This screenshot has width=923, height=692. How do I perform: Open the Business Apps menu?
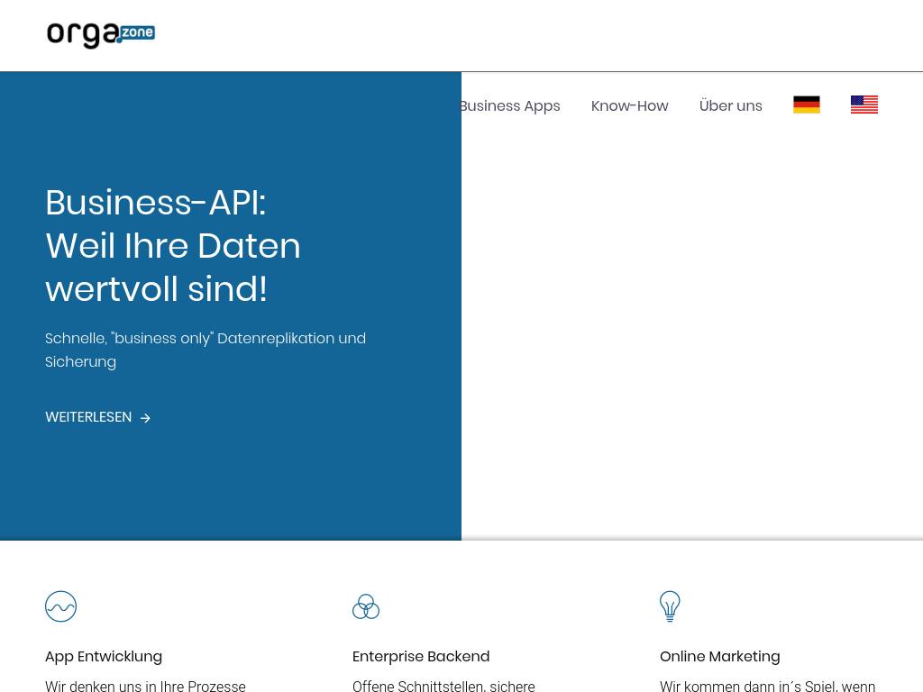[510, 106]
